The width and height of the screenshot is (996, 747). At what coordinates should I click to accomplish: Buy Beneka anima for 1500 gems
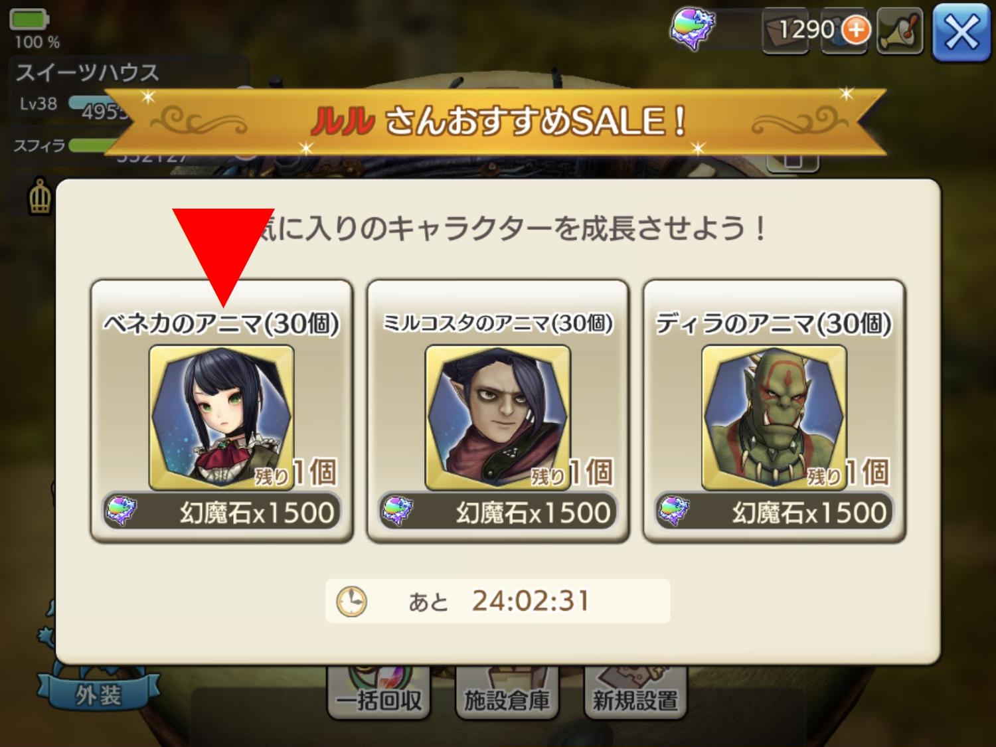tap(221, 512)
